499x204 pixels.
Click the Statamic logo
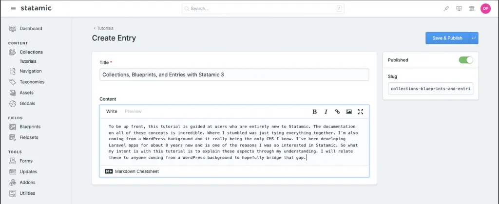(36, 8)
